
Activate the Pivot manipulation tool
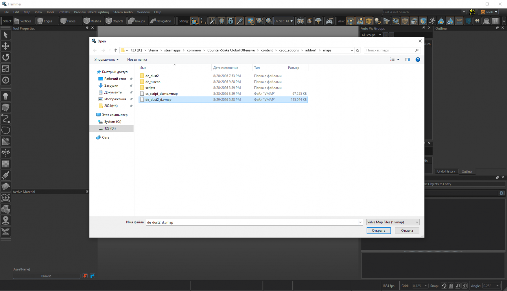[x=6, y=80]
